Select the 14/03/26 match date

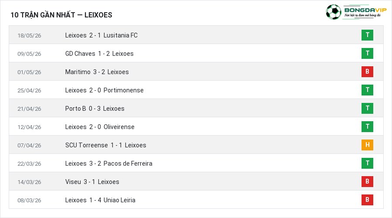29,182
